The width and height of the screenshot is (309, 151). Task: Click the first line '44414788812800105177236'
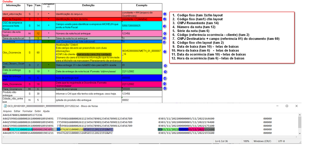[x=22, y=115]
